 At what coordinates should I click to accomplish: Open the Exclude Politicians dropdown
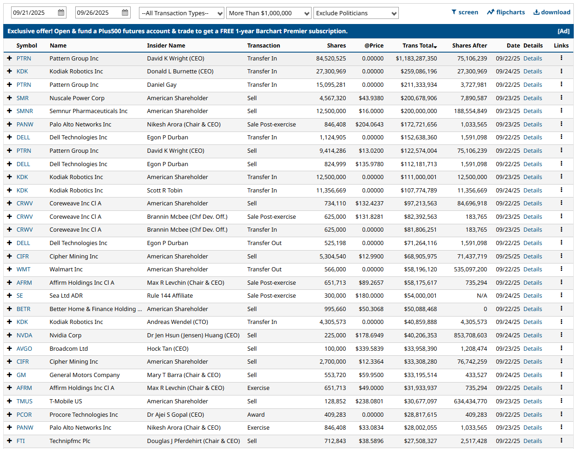click(356, 13)
